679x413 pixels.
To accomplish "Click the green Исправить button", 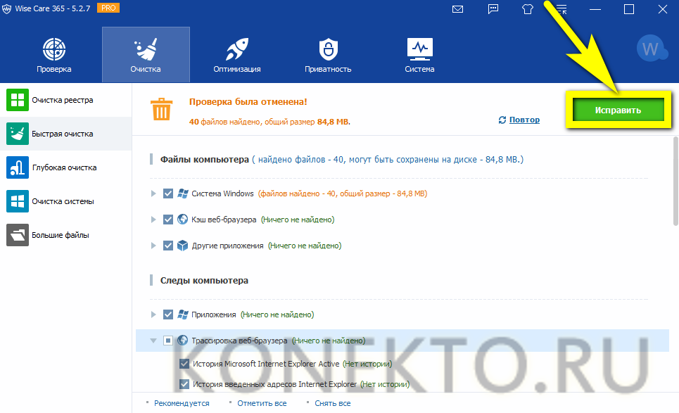I will coord(618,110).
